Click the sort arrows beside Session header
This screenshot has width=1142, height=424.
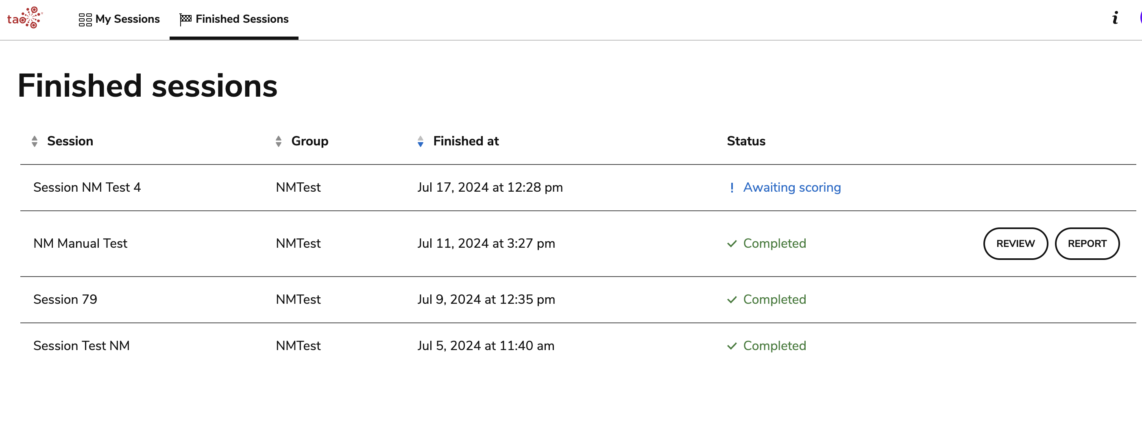click(x=35, y=142)
